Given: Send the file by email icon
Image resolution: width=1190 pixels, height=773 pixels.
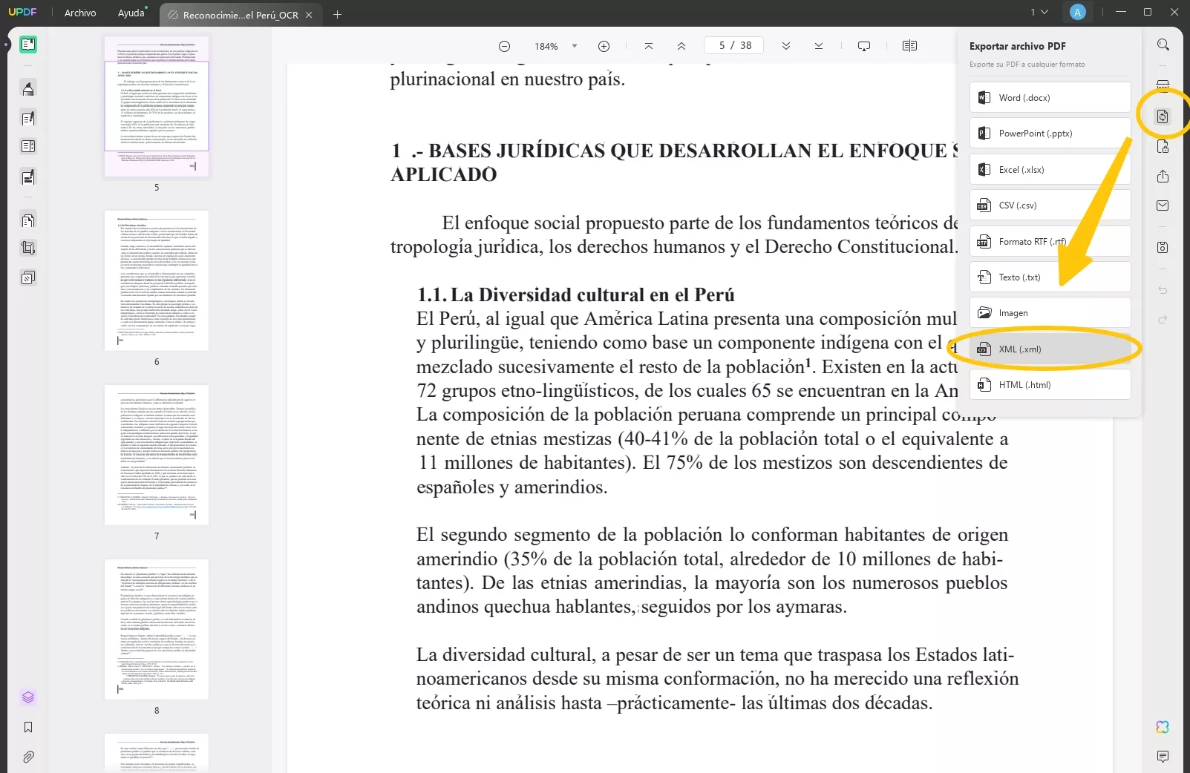Looking at the screenshot, I should tap(1163, 205).
